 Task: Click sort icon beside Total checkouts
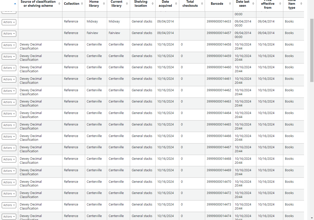[x=202, y=4]
